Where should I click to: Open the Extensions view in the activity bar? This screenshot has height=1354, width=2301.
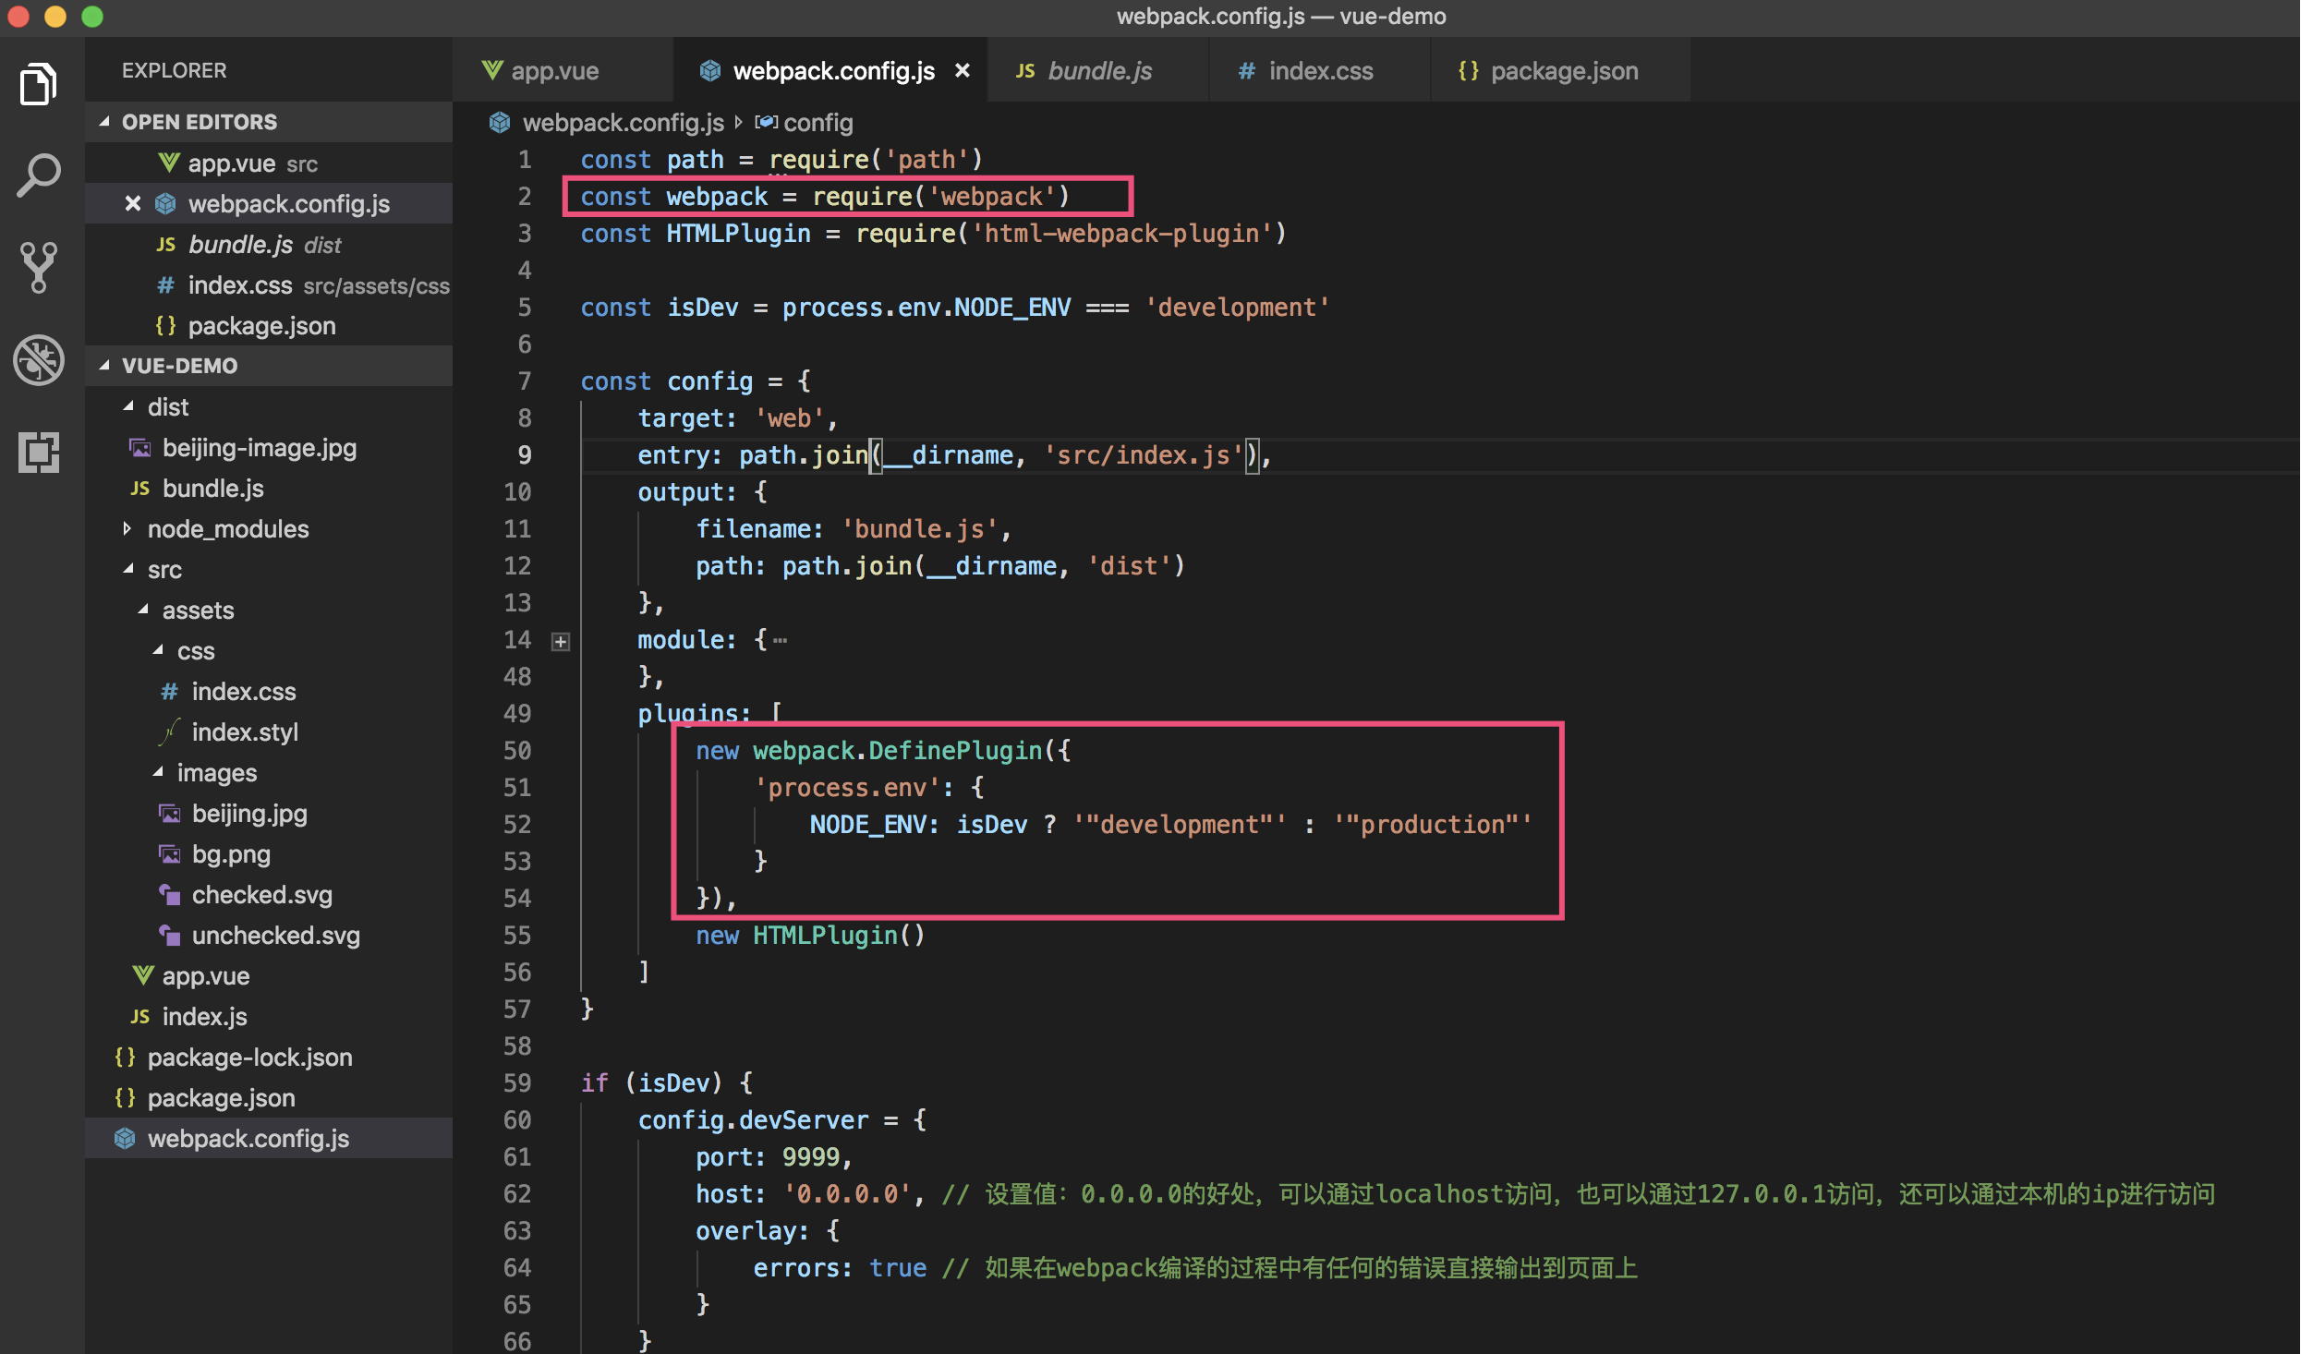coord(39,452)
